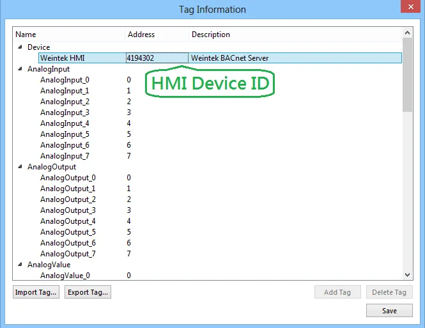Collapse the AnalogInput group arrow

(x=20, y=69)
